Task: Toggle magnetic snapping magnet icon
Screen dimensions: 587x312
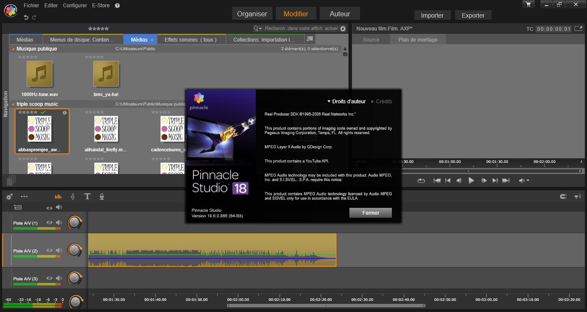Action: coord(563,197)
